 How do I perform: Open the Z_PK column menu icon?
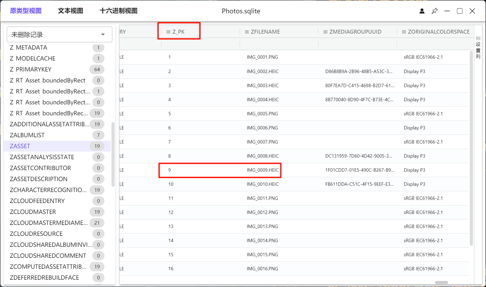168,32
